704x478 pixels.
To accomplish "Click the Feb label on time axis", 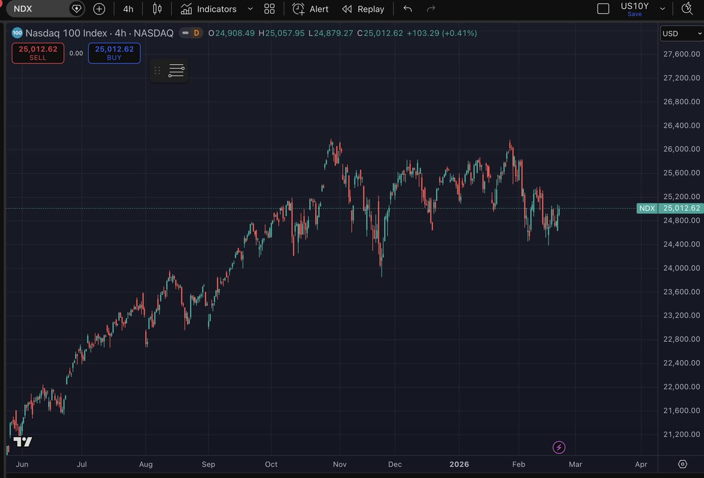I will [x=518, y=464].
